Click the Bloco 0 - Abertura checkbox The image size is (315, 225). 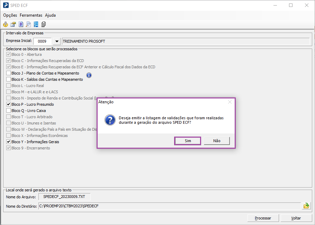(8, 54)
